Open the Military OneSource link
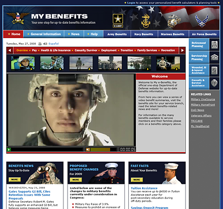223x209 pixels. pyautogui.click(x=203, y=99)
